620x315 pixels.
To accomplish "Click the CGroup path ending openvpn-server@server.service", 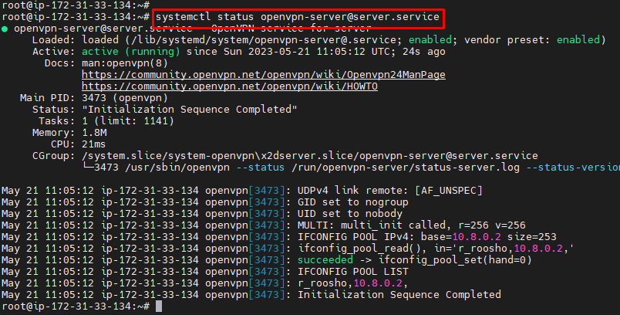I will [x=309, y=155].
